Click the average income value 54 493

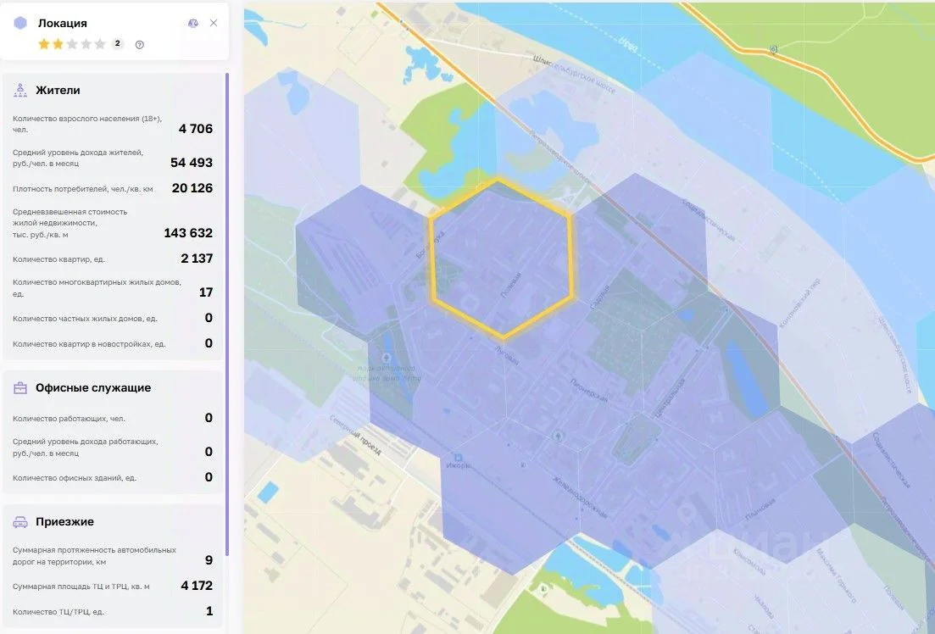(x=192, y=162)
